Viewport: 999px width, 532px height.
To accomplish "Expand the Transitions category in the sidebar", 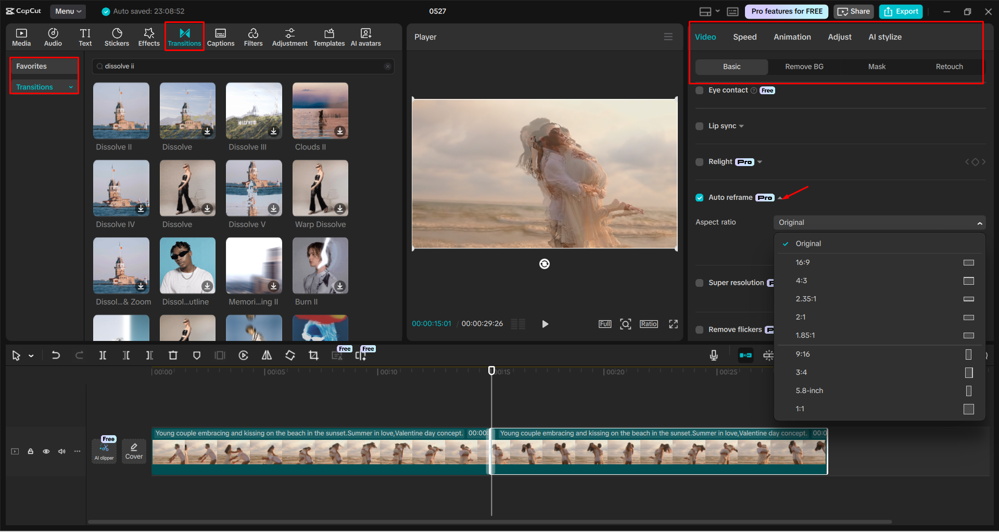I will (71, 86).
